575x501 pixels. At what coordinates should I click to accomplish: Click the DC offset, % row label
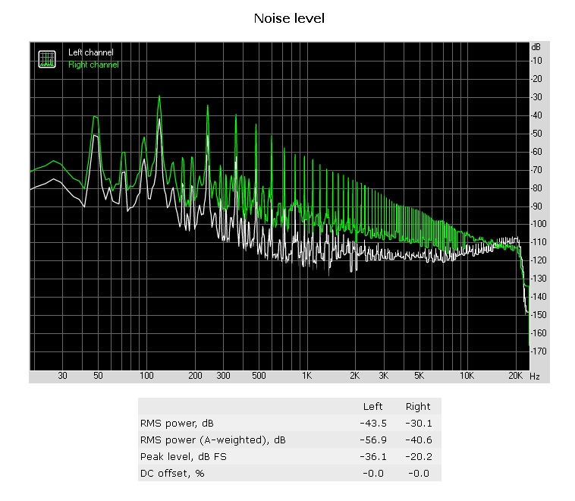click(172, 473)
